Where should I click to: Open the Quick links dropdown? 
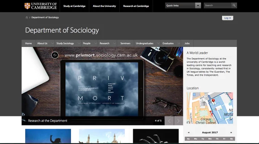183,5
